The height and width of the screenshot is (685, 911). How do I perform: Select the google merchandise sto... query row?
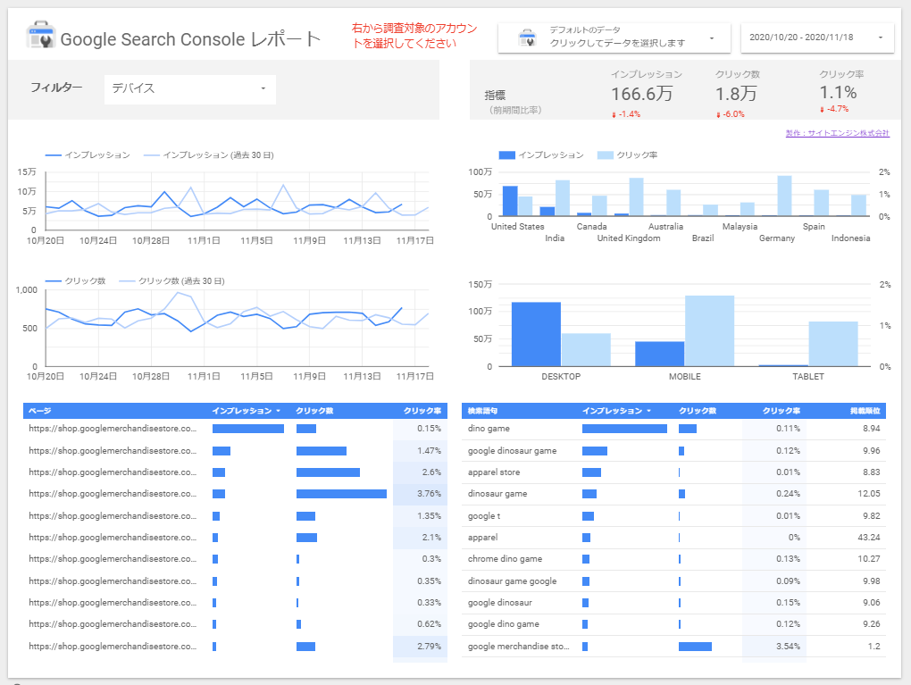[x=674, y=646]
